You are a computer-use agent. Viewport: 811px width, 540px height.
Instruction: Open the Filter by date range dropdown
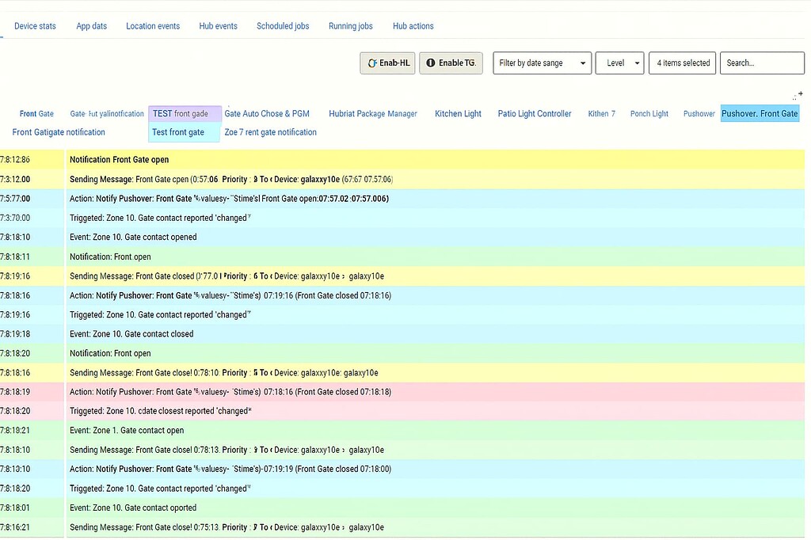542,63
